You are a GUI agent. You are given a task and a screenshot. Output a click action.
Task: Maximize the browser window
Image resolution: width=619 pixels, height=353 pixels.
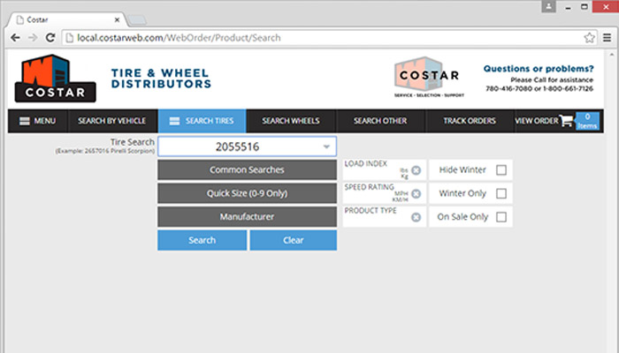[585, 7]
